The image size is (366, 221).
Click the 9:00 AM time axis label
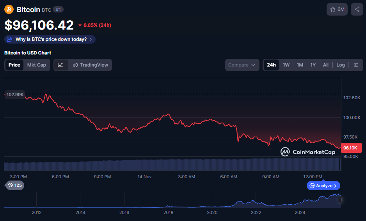[x=270, y=177]
